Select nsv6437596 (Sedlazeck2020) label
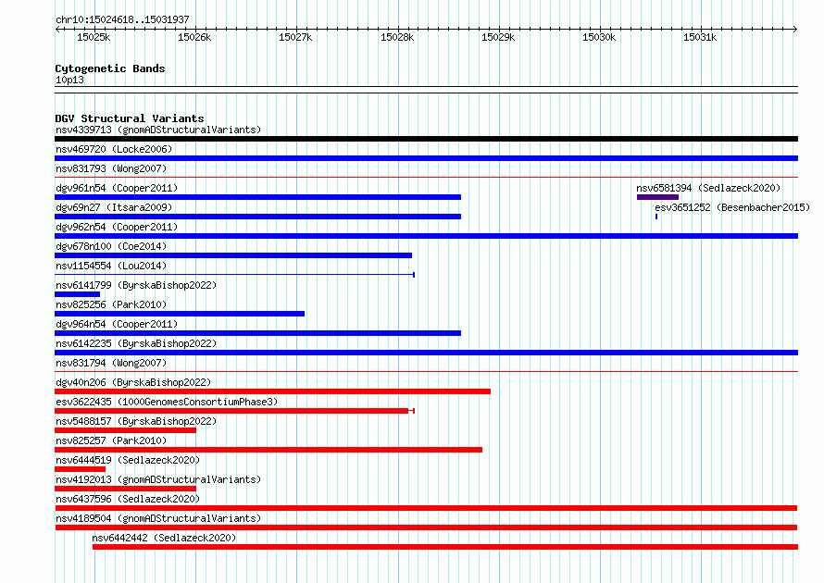The height and width of the screenshot is (583, 824). click(x=128, y=499)
